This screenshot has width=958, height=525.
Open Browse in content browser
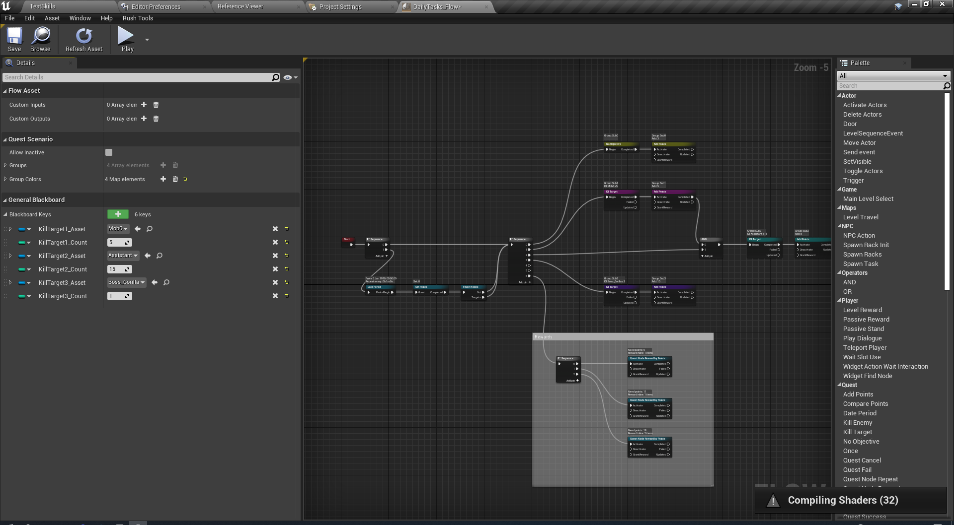click(x=40, y=39)
